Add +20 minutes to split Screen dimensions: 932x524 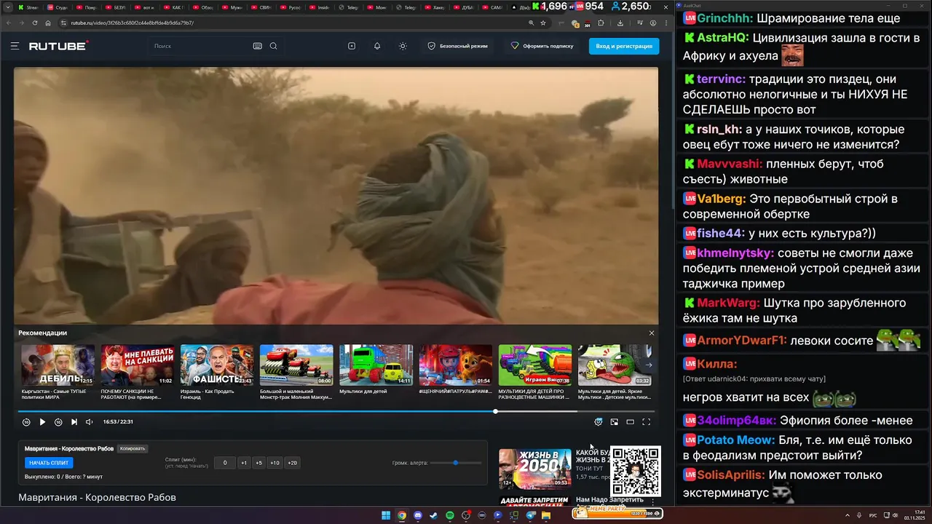tap(292, 463)
